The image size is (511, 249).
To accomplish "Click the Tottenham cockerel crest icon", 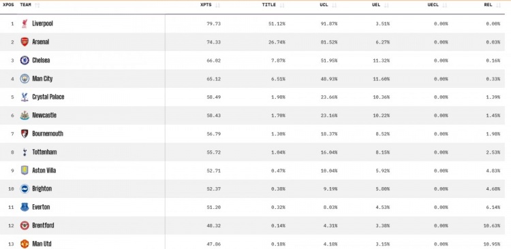I will click(x=25, y=152).
